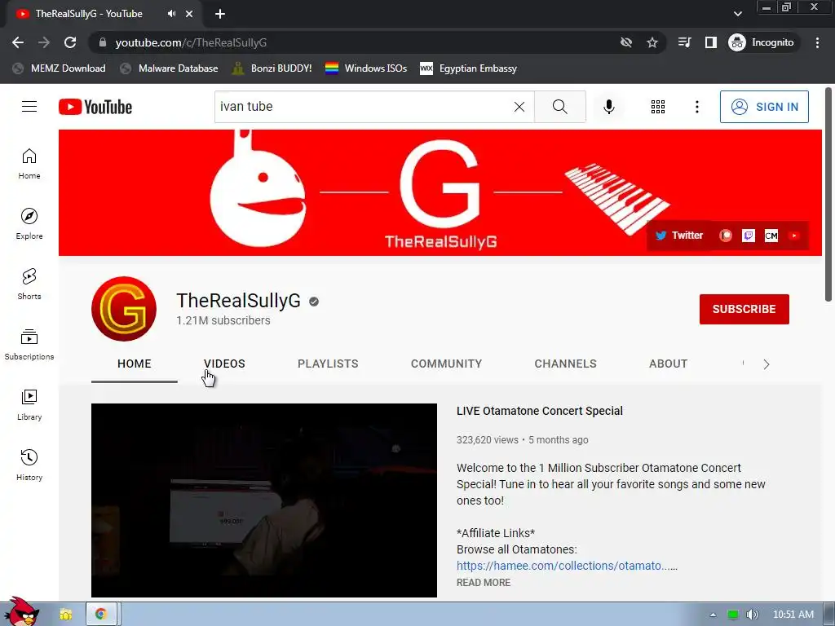Image resolution: width=835 pixels, height=626 pixels.
Task: Open the media control icon in Chrome toolbar
Action: (684, 42)
